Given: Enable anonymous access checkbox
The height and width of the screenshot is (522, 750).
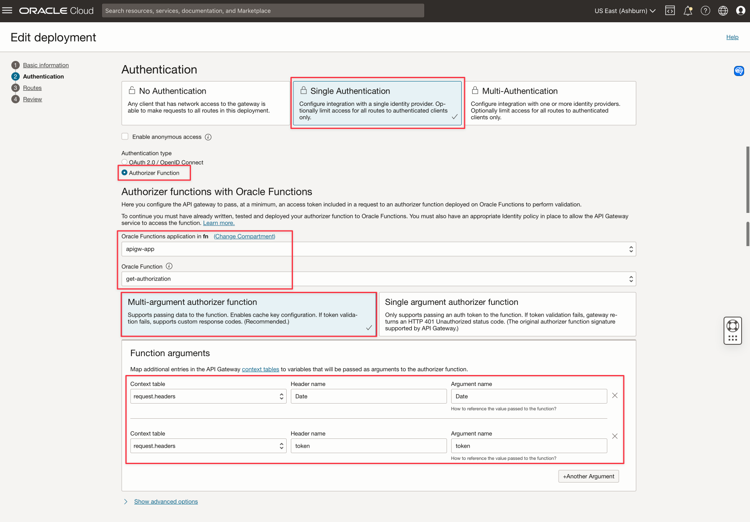Looking at the screenshot, I should pyautogui.click(x=125, y=136).
